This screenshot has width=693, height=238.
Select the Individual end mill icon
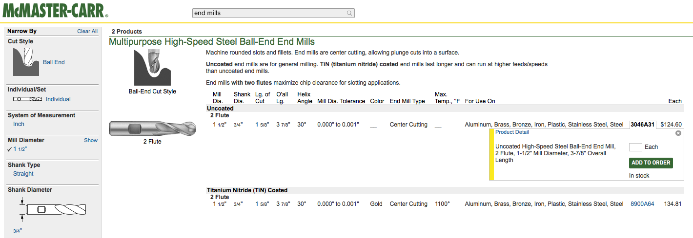(x=27, y=99)
